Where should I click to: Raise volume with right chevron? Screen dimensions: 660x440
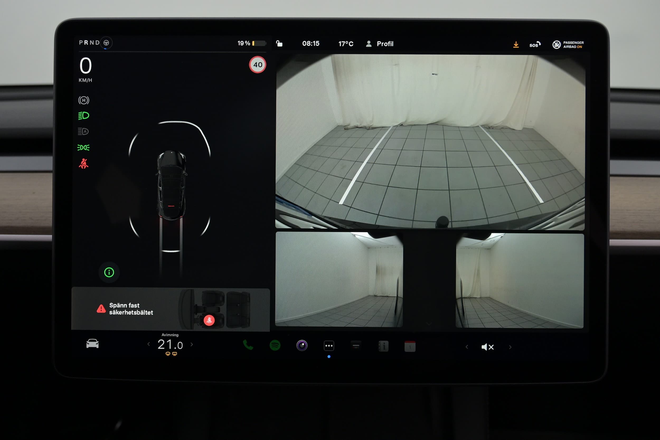coord(510,347)
